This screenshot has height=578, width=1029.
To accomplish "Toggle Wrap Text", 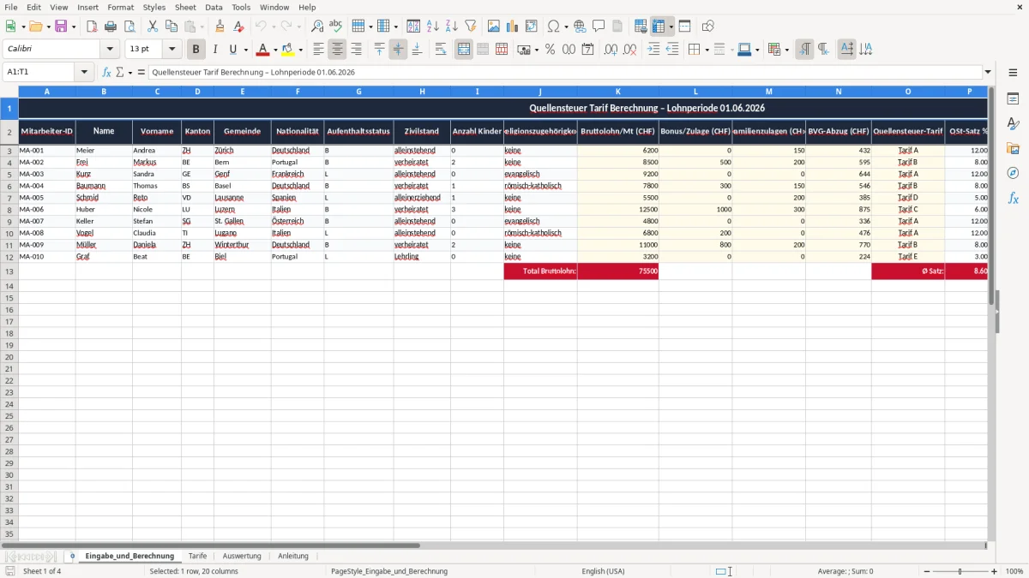I will (x=440, y=50).
